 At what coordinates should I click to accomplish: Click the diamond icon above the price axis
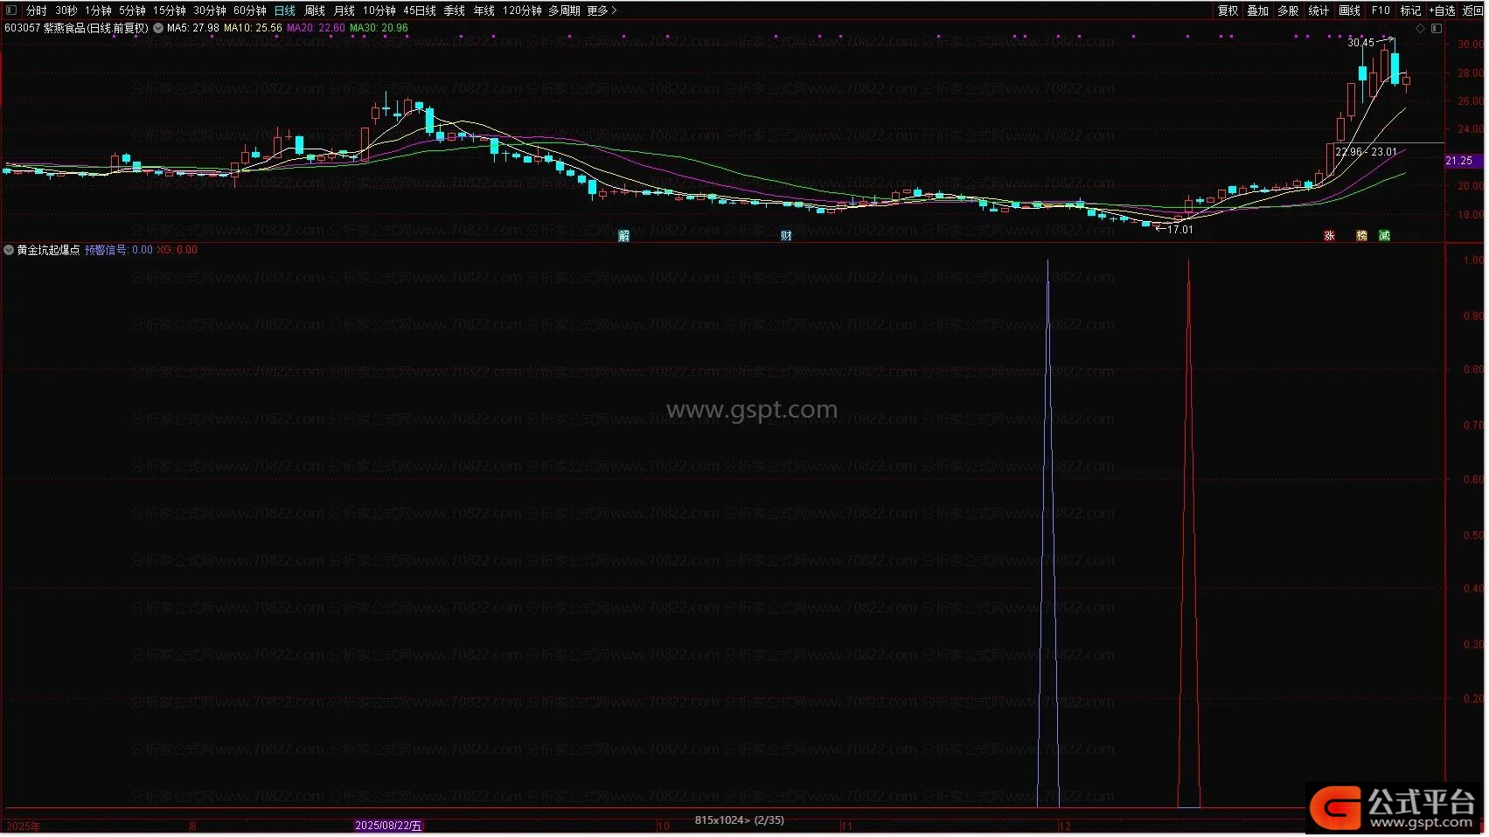1420,29
